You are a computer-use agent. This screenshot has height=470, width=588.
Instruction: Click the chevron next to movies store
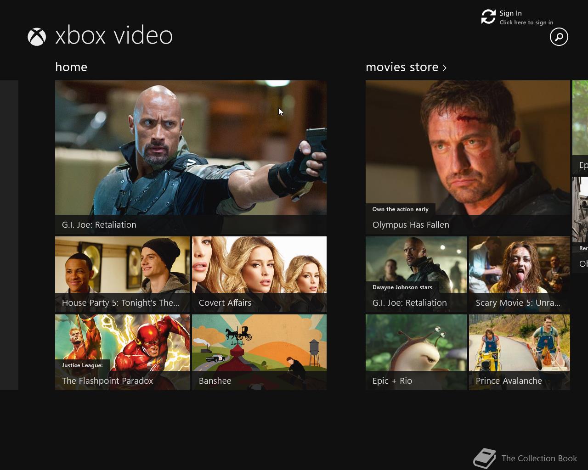pos(444,68)
